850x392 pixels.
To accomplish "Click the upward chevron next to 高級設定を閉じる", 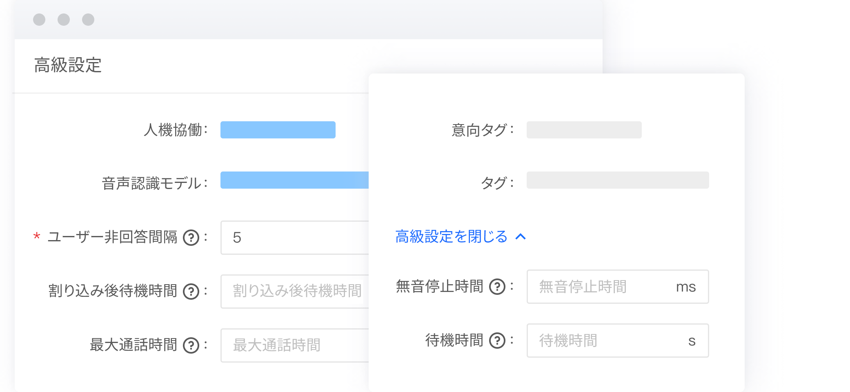I will [521, 237].
